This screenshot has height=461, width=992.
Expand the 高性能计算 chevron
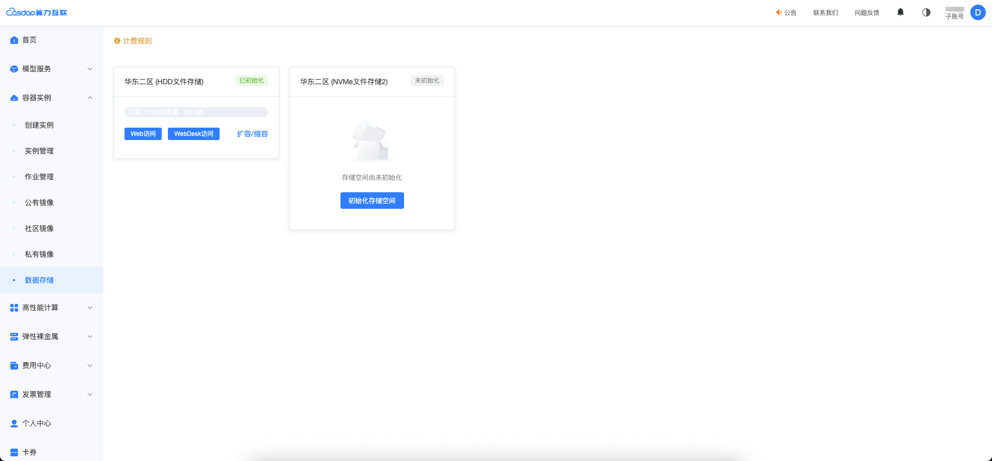point(90,308)
